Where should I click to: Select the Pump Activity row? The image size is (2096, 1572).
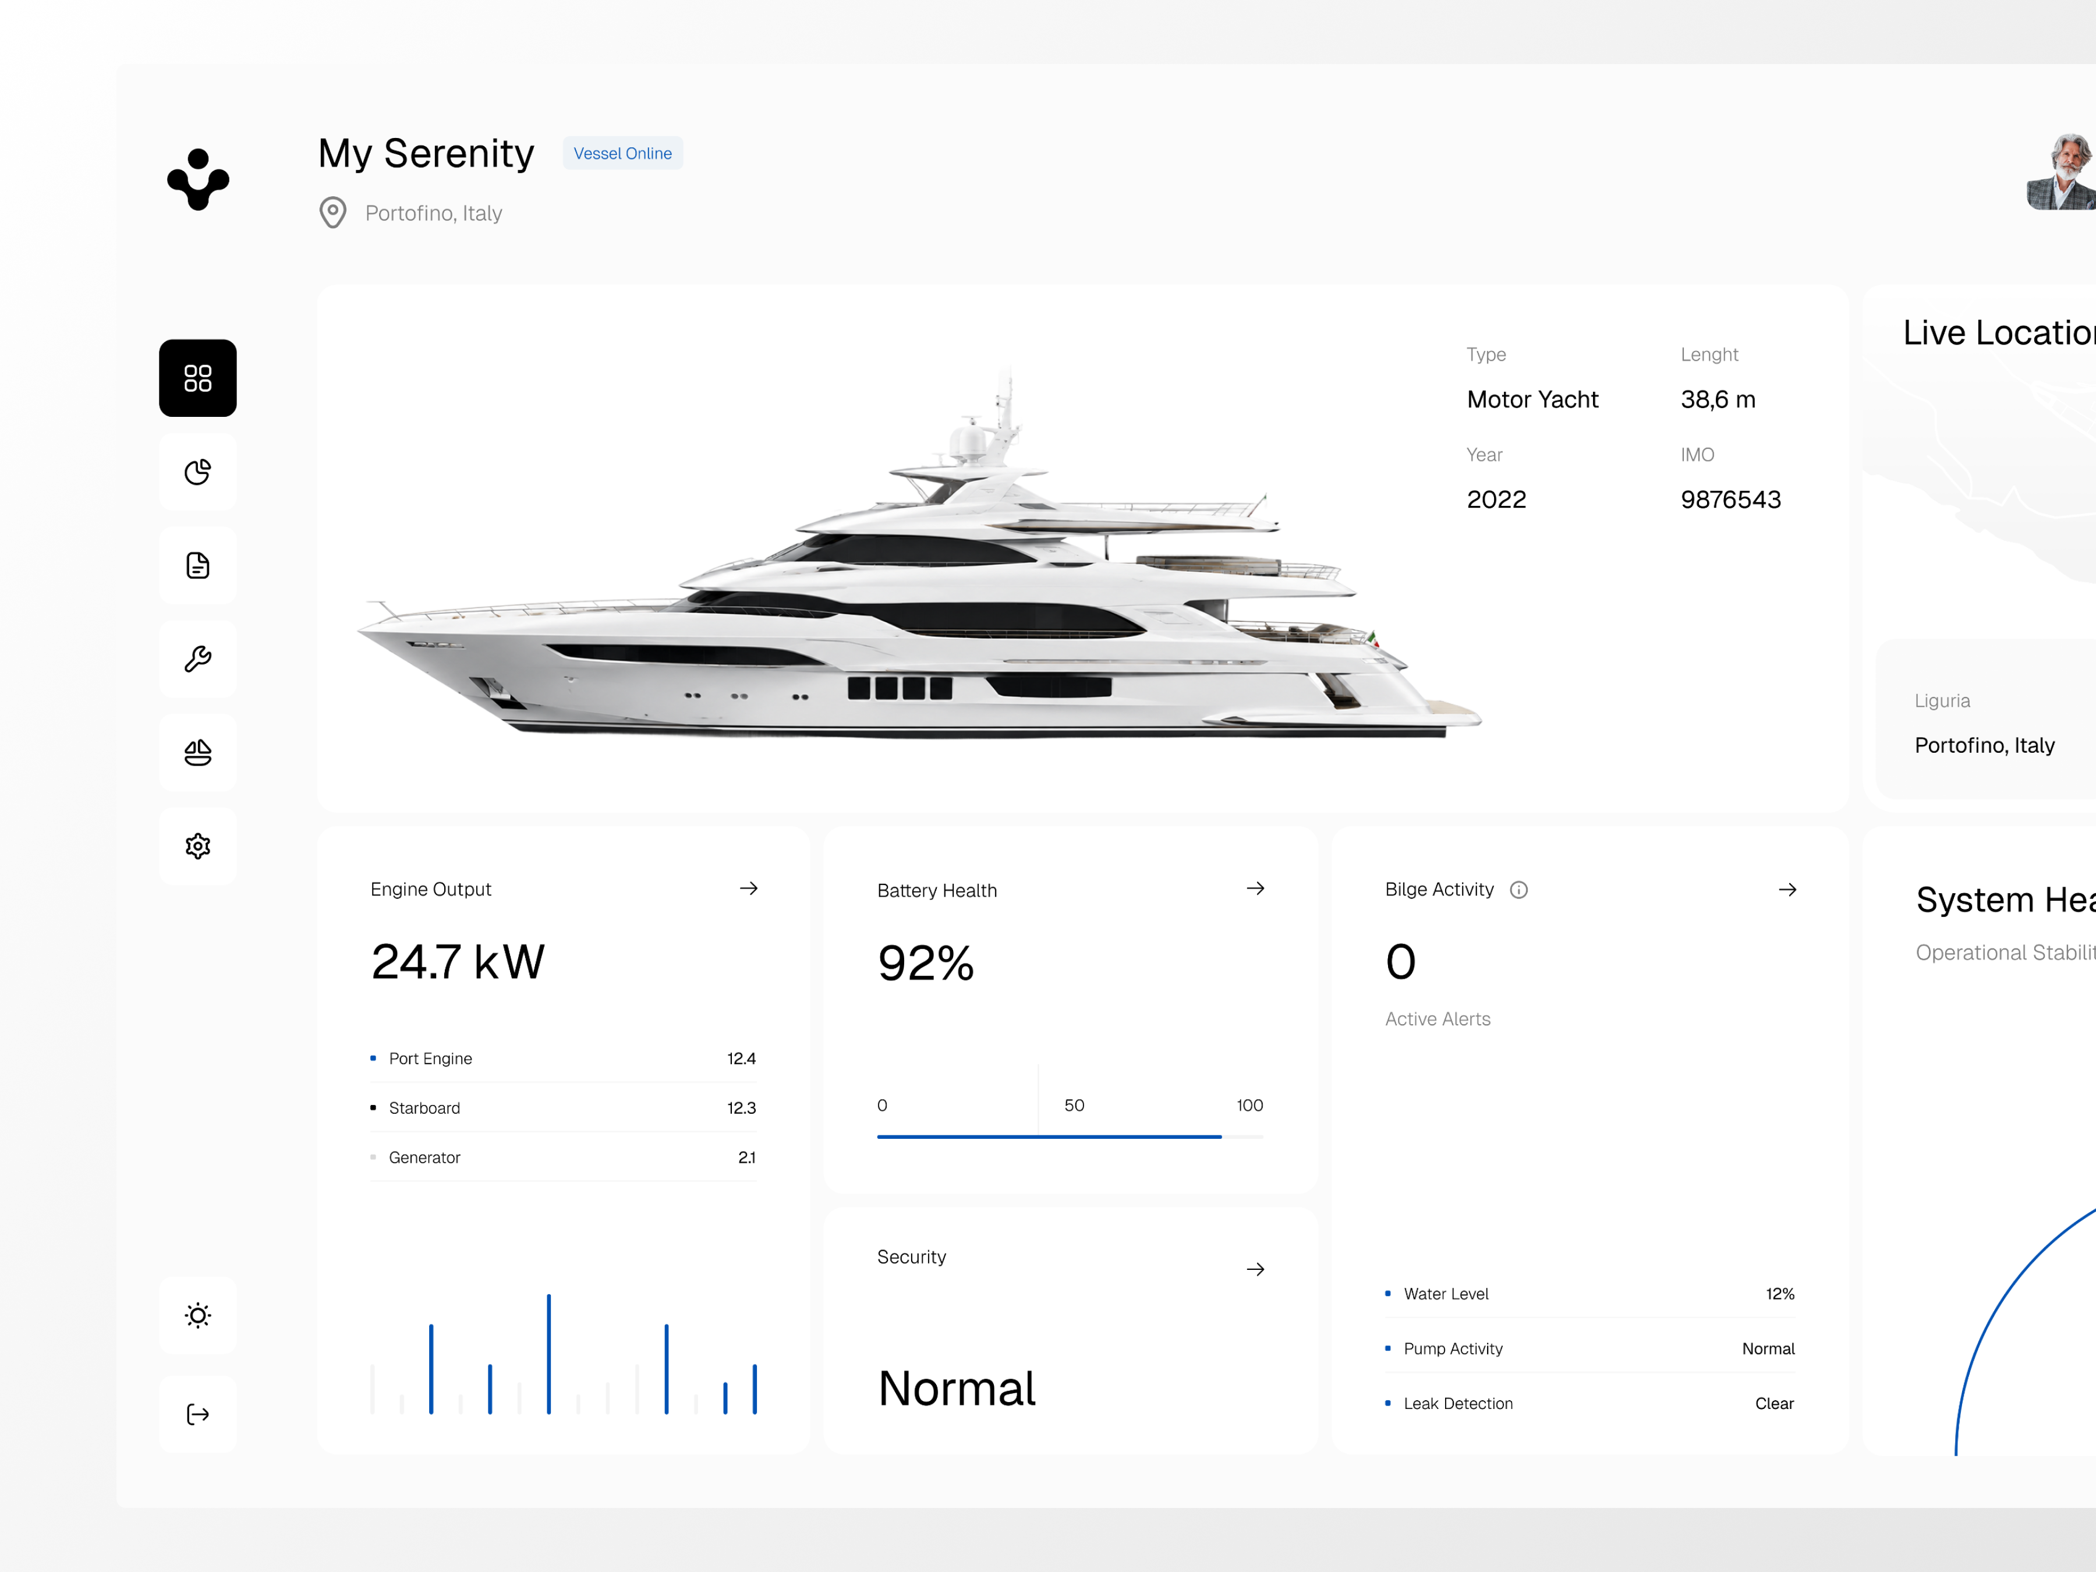(x=1590, y=1348)
